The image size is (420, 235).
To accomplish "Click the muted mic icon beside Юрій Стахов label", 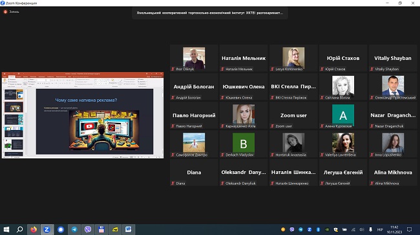I will point(322,69).
